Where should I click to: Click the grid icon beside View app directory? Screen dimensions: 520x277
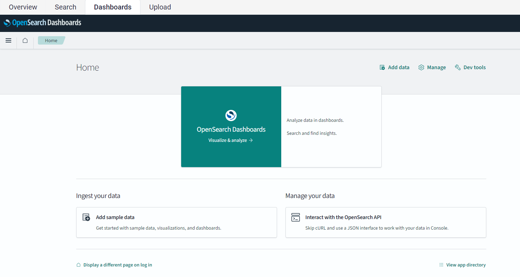(441, 265)
